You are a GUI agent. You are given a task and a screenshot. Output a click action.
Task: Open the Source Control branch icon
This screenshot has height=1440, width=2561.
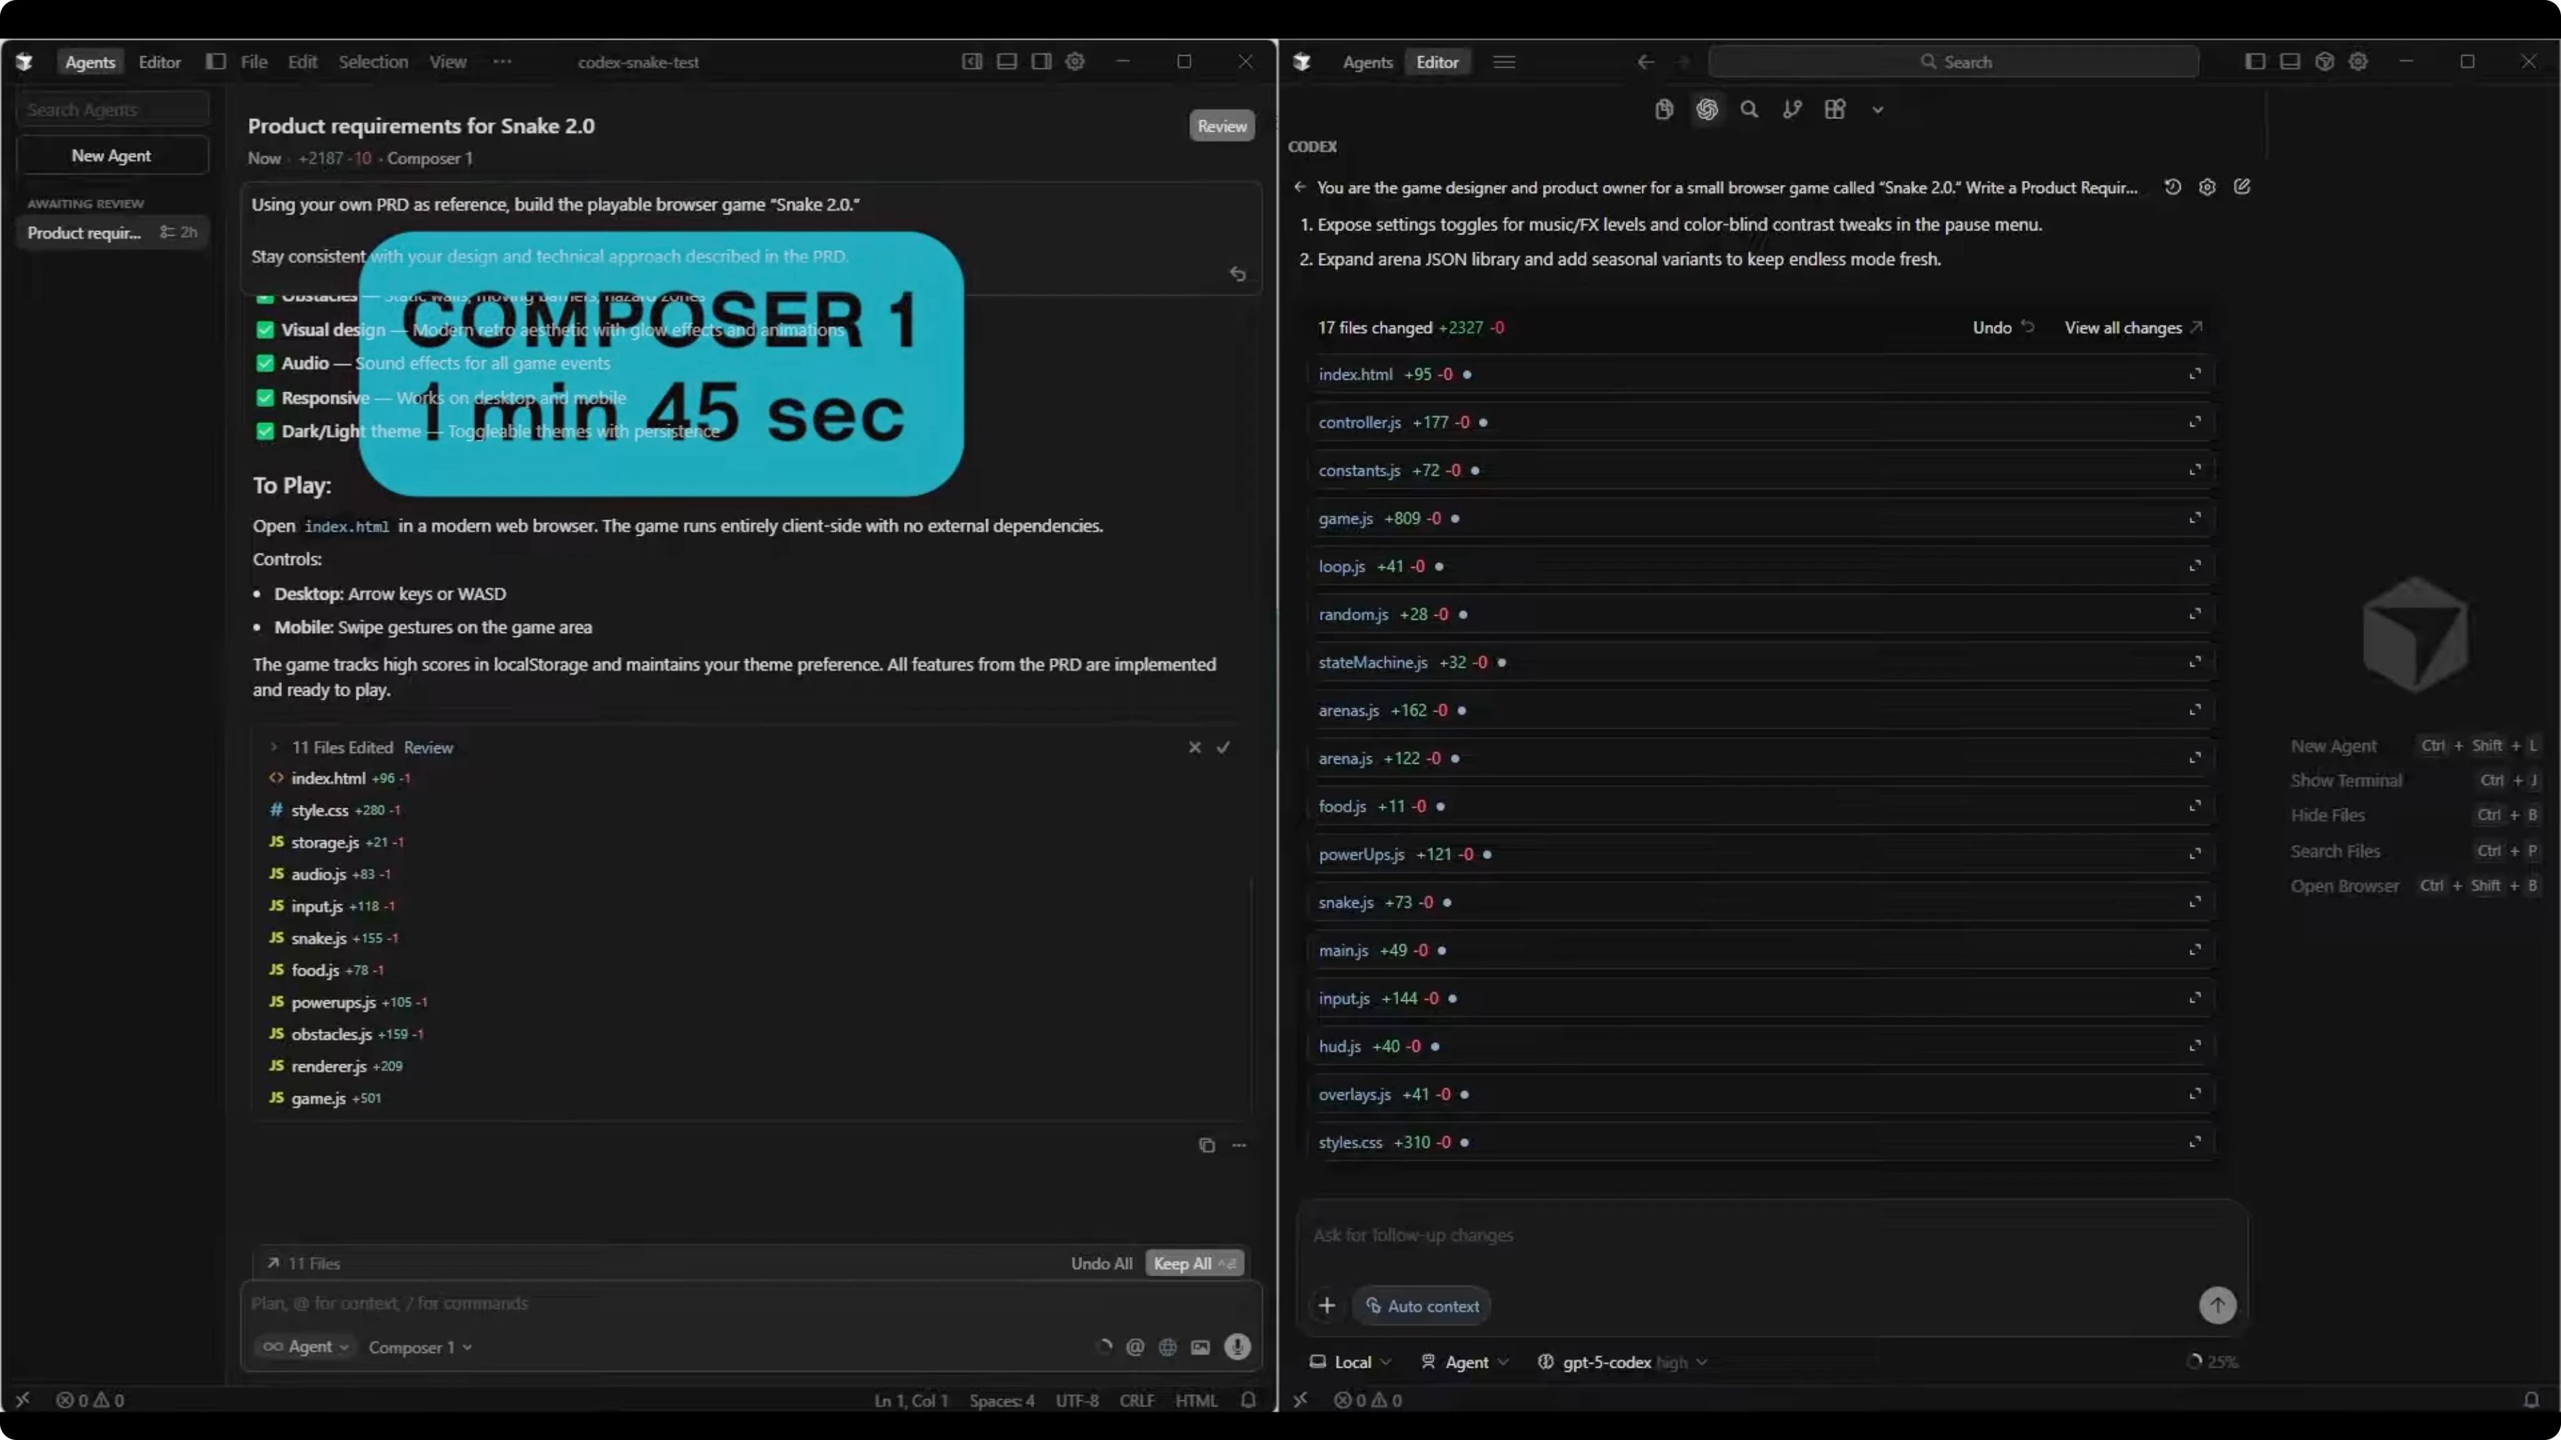point(1791,109)
